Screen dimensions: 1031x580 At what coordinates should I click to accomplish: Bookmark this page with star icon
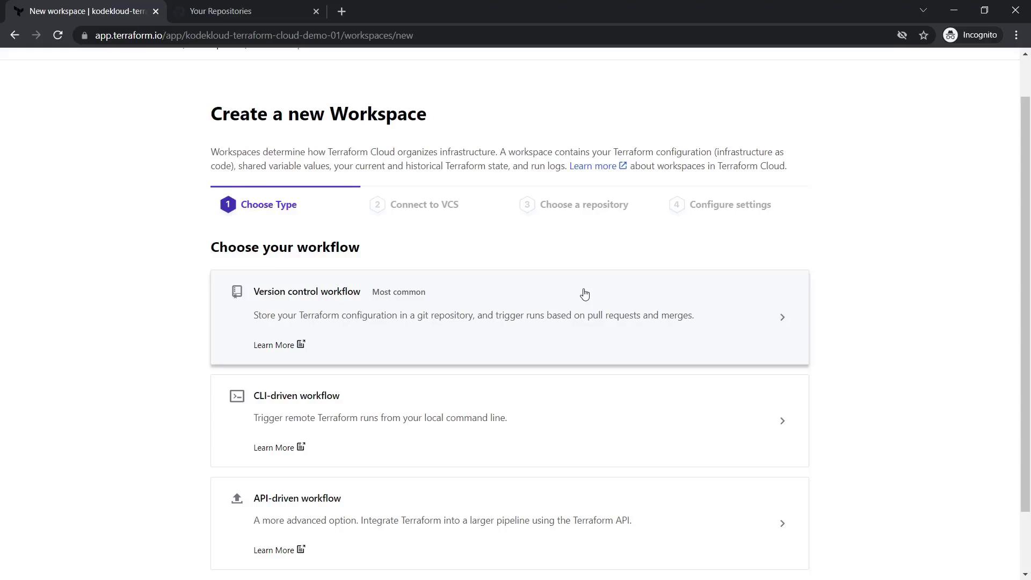click(924, 35)
